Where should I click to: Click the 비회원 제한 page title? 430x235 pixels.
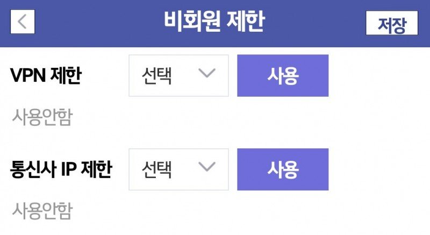(214, 22)
